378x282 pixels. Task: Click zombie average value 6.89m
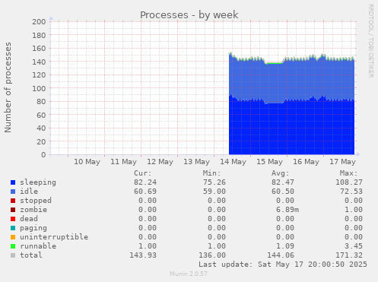click(x=287, y=210)
